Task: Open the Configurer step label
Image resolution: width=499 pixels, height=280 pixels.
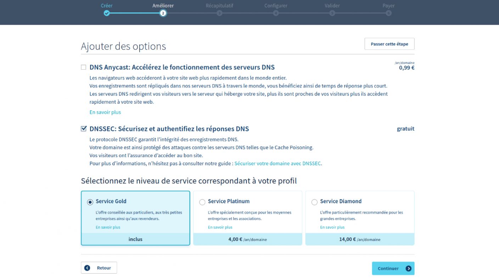Action: coord(276,6)
